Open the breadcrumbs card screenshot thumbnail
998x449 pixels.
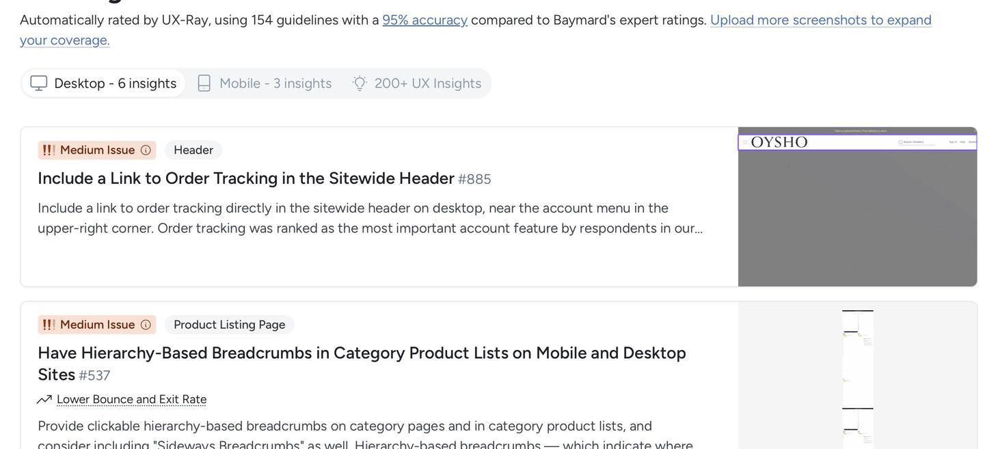pos(857,376)
